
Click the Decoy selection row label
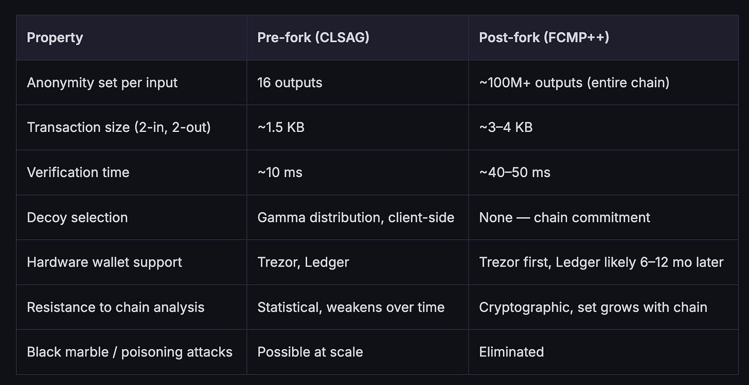(x=77, y=217)
